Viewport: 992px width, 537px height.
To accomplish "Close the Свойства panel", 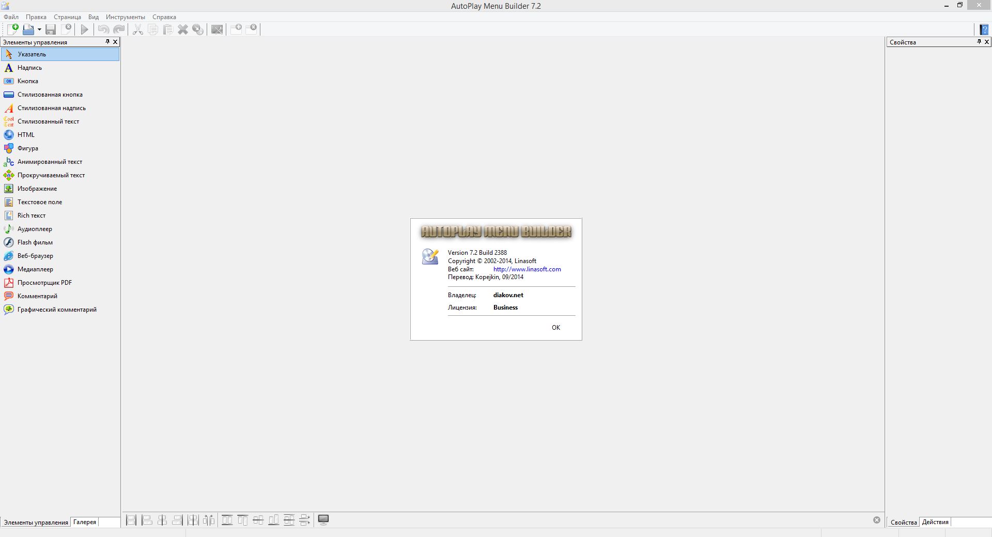I will [x=987, y=42].
